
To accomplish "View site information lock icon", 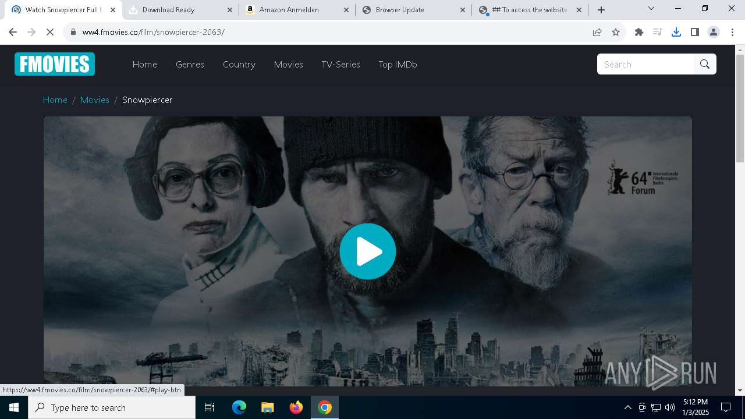I will click(x=73, y=32).
